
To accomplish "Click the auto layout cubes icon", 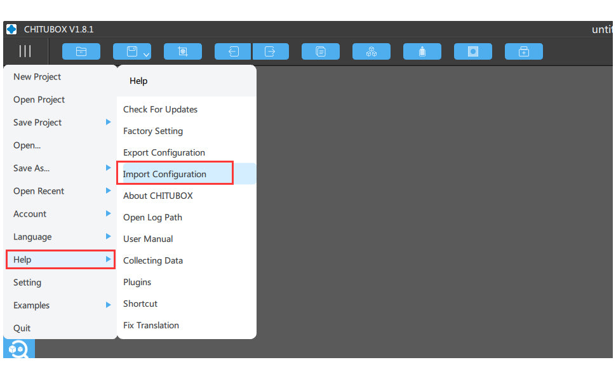I will [372, 51].
